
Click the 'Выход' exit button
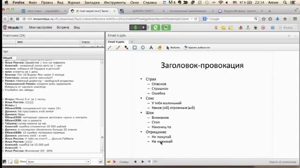(286, 28)
